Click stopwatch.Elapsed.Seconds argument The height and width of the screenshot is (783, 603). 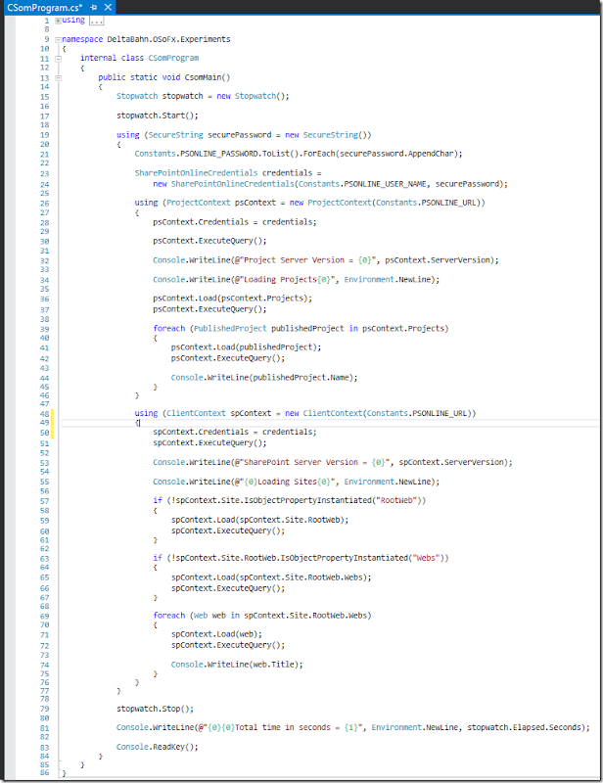click(x=526, y=727)
